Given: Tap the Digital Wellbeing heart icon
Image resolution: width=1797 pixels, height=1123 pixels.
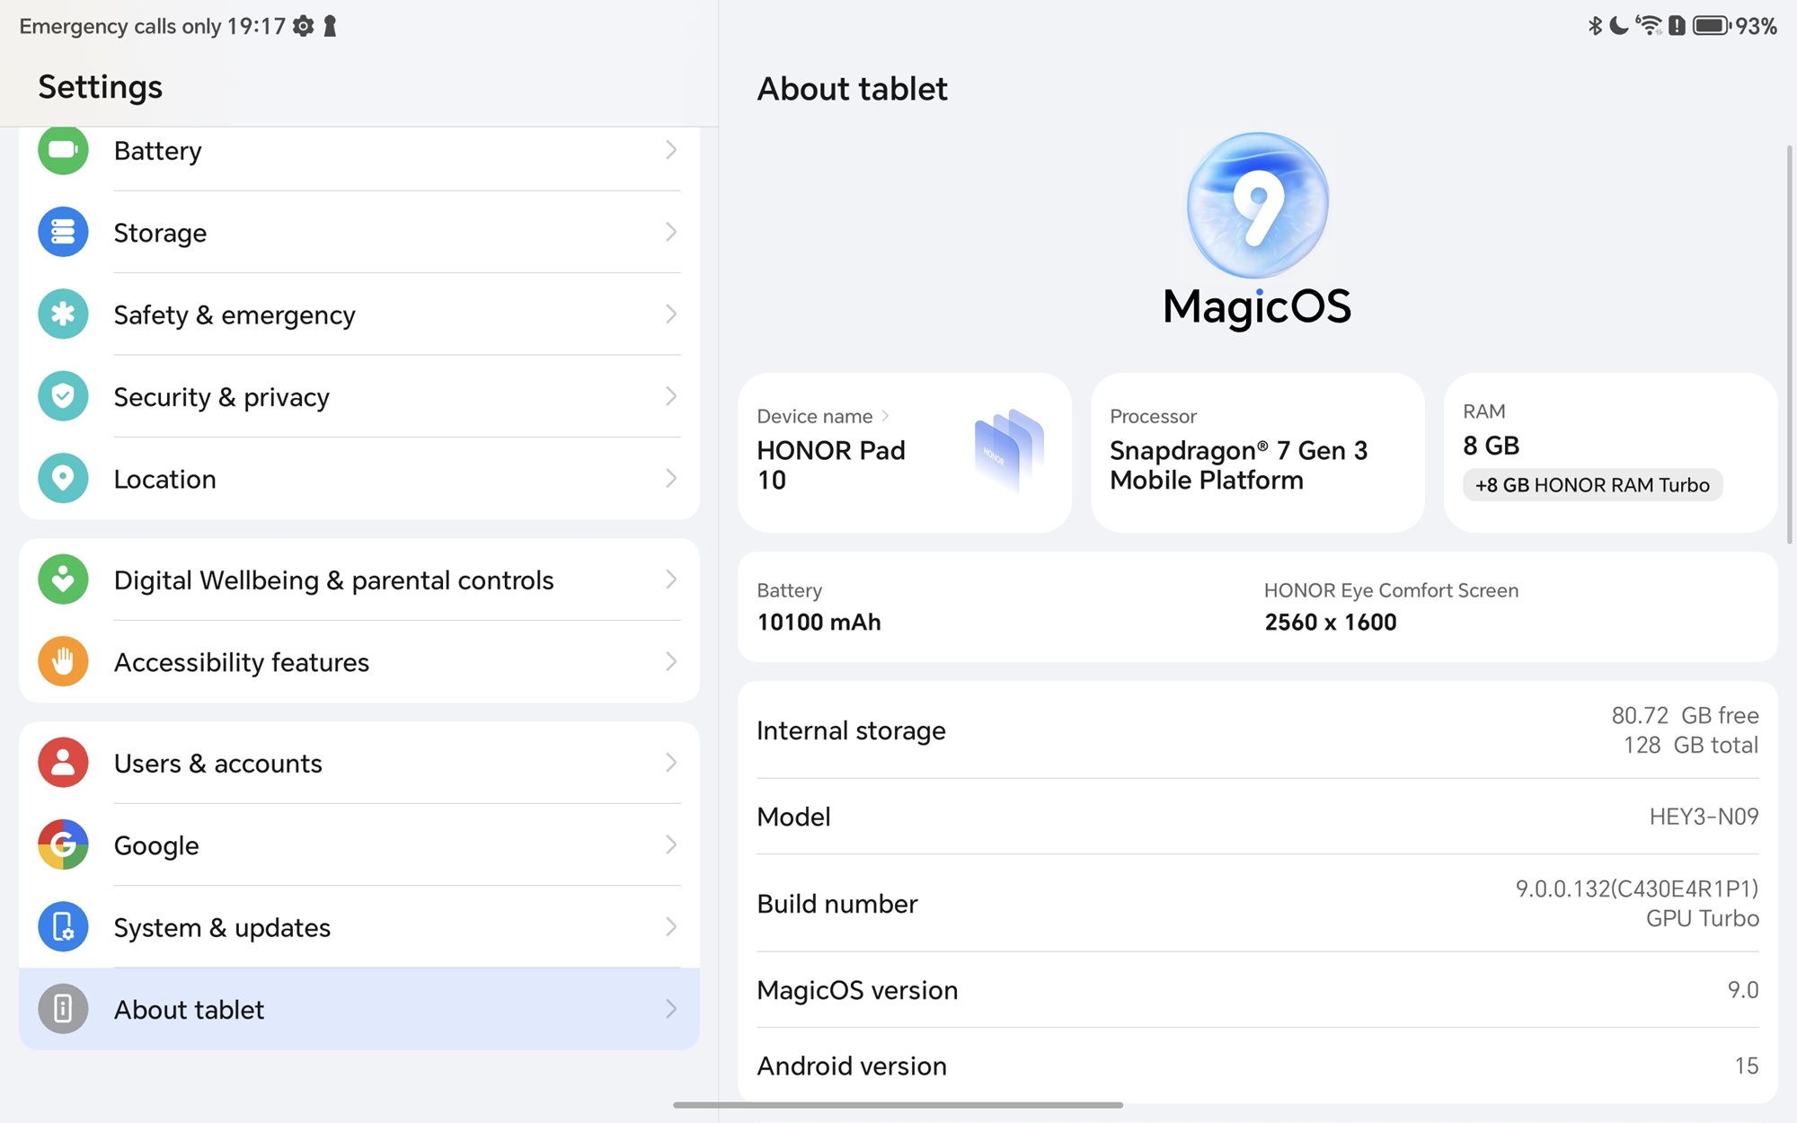Looking at the screenshot, I should point(63,579).
